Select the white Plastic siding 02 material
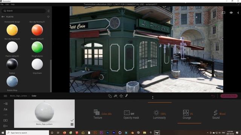Viewport: 241px width, 135px height. point(12,47)
